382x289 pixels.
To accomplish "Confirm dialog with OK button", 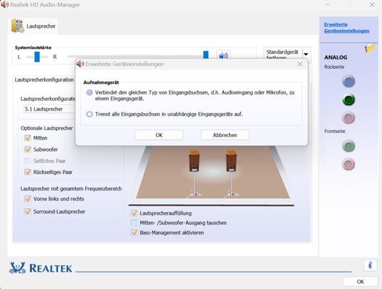I will tap(159, 135).
